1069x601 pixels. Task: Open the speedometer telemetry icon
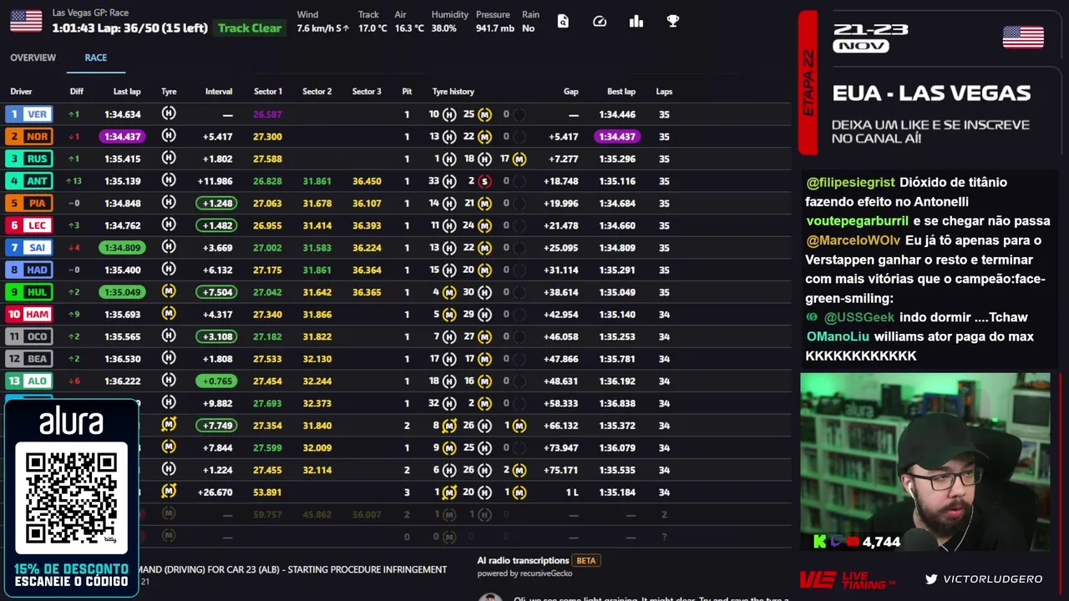(600, 22)
